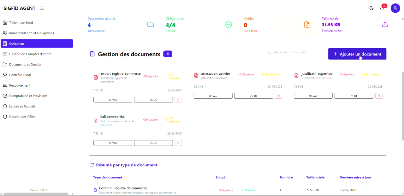Screen dimensions: 404x196
Task: Download attestation_activite using the DL button
Action: pos(253,95)
